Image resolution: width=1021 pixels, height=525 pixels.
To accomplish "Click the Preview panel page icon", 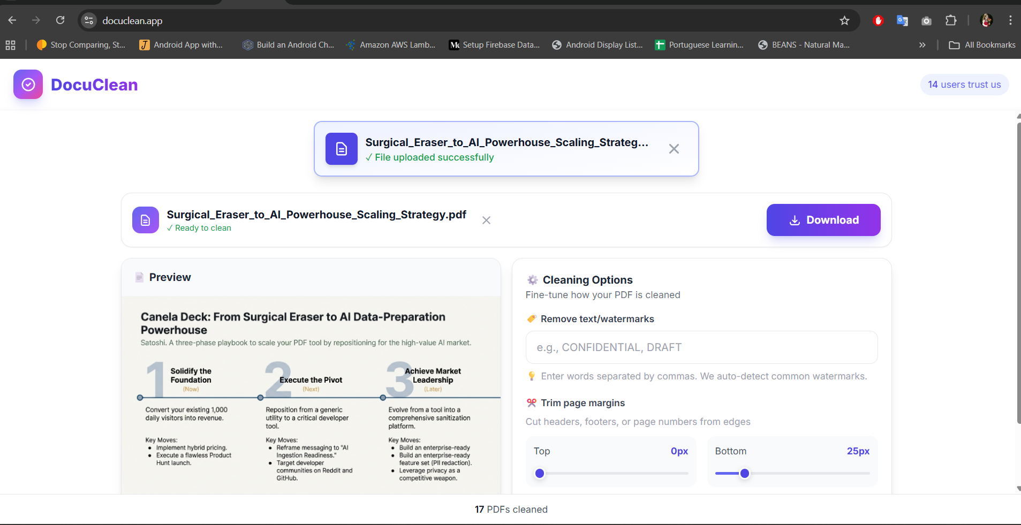I will (139, 277).
